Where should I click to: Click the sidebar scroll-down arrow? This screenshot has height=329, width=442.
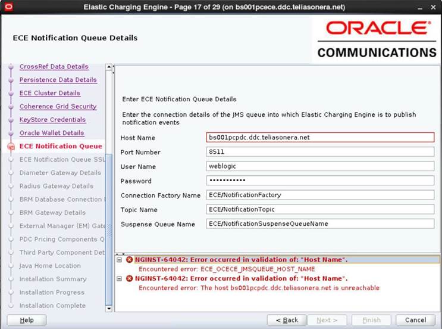coord(109,308)
